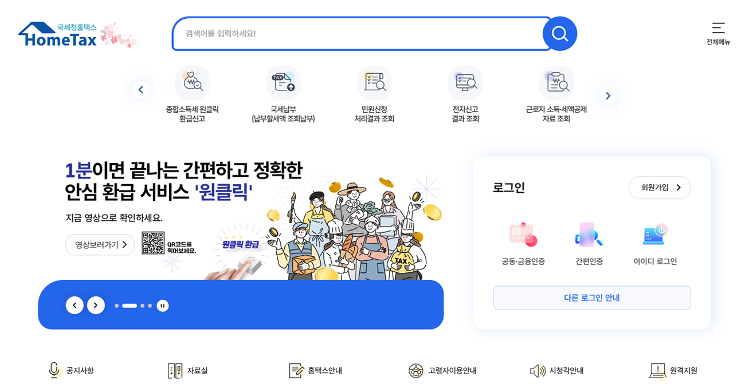Click the blue magnifier search button
This screenshot has width=745, height=389.
point(559,34)
